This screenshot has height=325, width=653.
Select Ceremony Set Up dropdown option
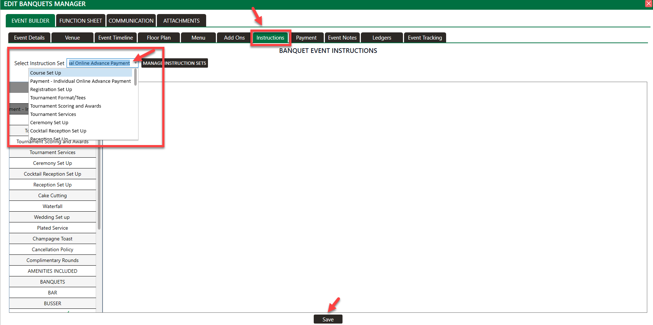point(49,123)
